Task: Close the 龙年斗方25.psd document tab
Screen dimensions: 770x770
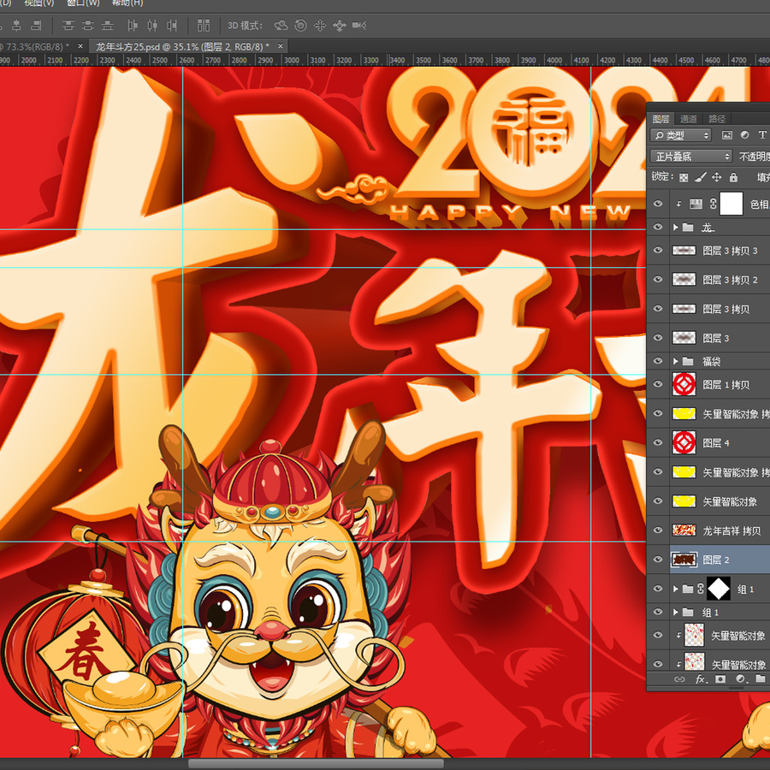Action: pos(281,46)
